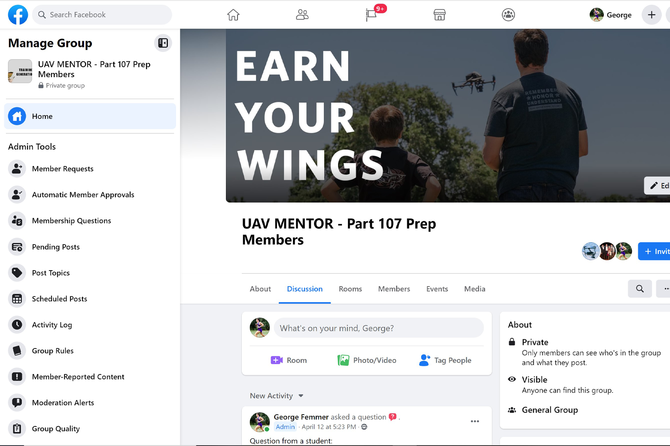Click the Automatic Member Approvals icon
Viewport: 670px width, 446px height.
pyautogui.click(x=17, y=195)
